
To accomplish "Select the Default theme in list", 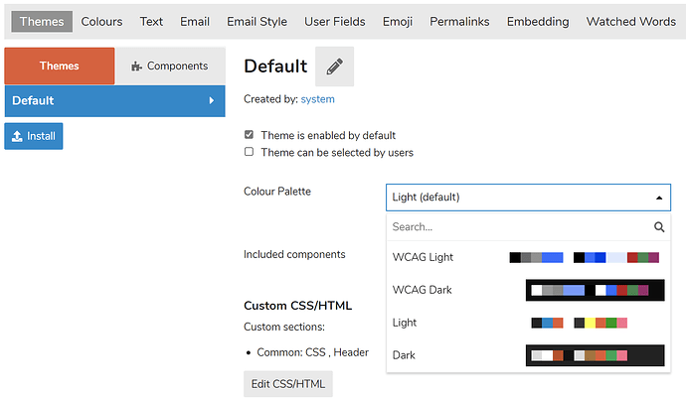I will 114,101.
